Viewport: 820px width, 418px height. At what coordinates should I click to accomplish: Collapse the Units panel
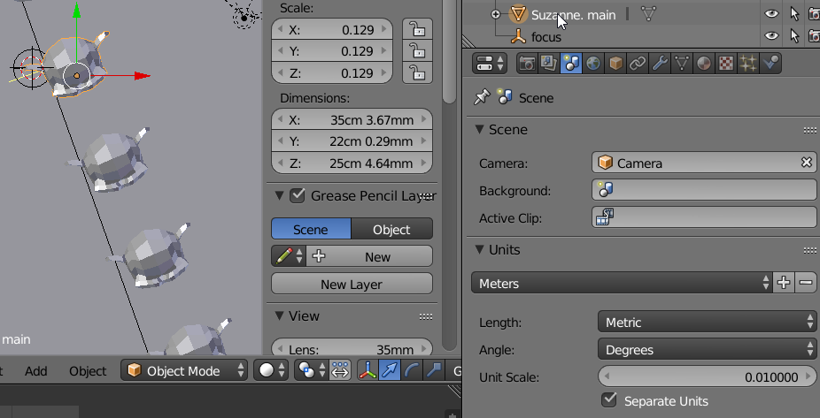coord(480,249)
